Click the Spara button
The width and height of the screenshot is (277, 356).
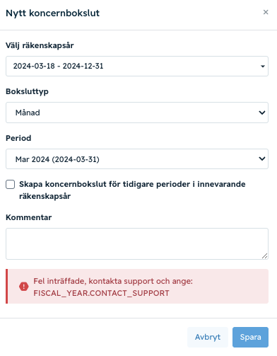tap(250, 337)
